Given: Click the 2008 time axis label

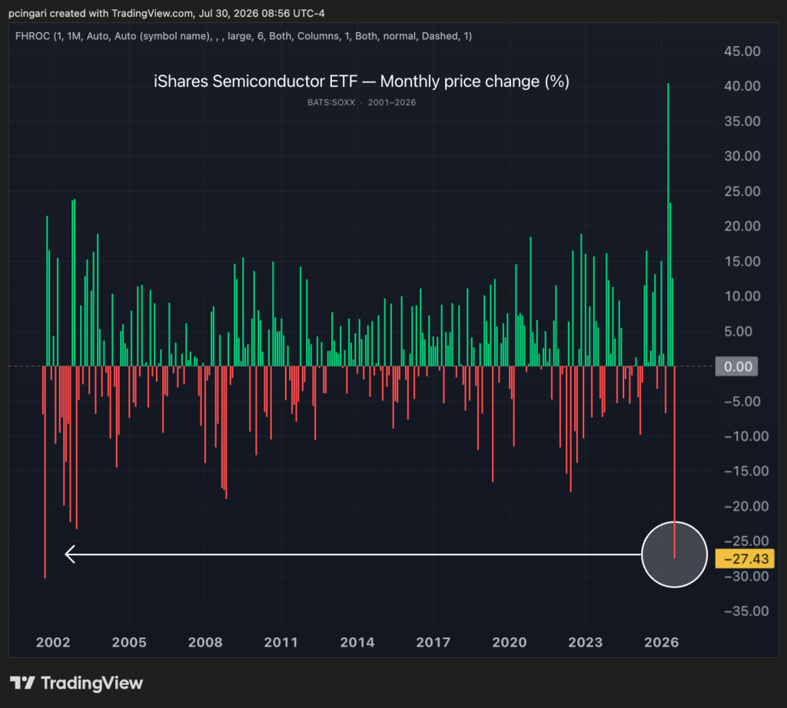Looking at the screenshot, I should (x=205, y=642).
